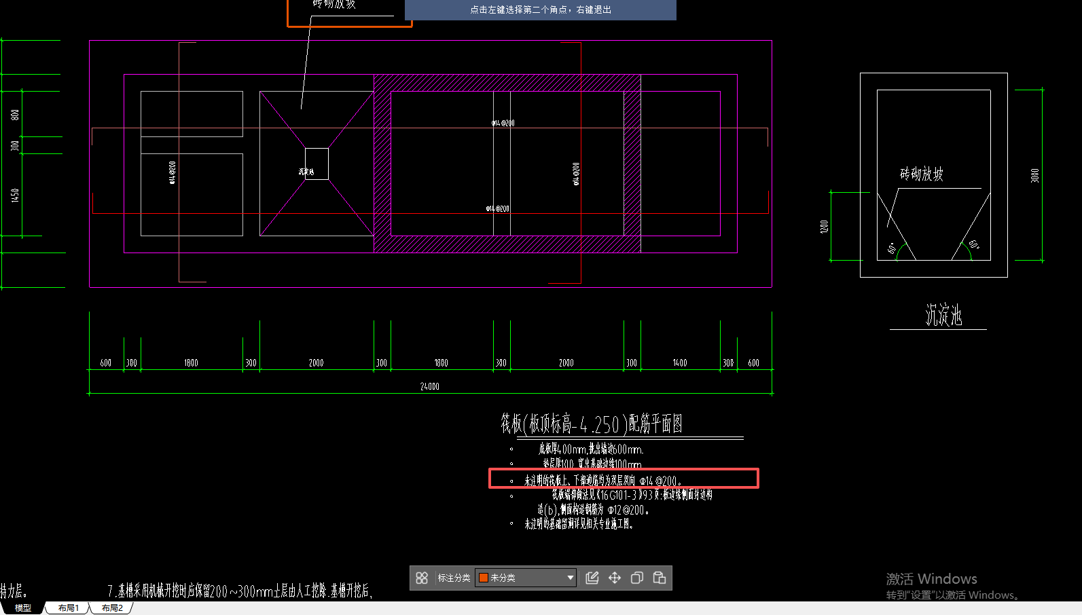Click the note starting 未注明的筏板上

tap(602, 481)
